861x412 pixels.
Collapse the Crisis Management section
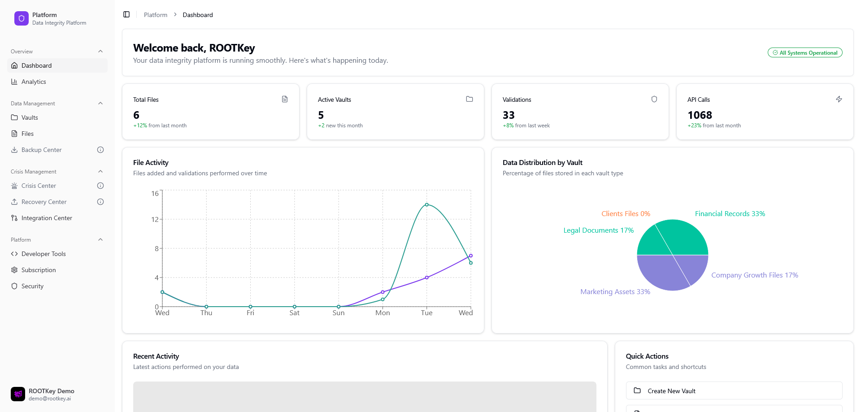coord(100,171)
